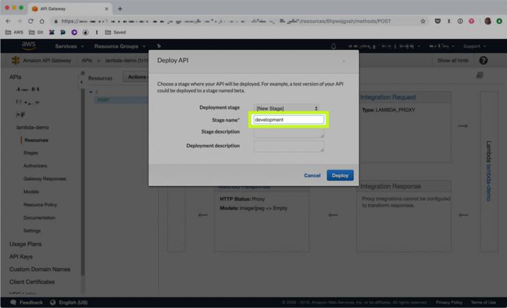
Task: Open Stages in the lambda-demo sidebar
Action: click(31, 153)
